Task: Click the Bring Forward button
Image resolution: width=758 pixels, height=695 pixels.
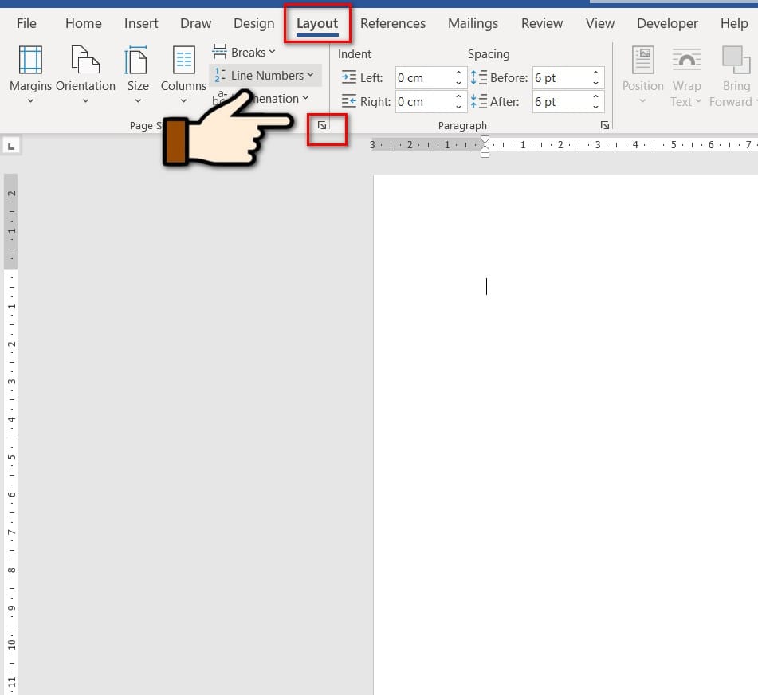Action: [735, 75]
